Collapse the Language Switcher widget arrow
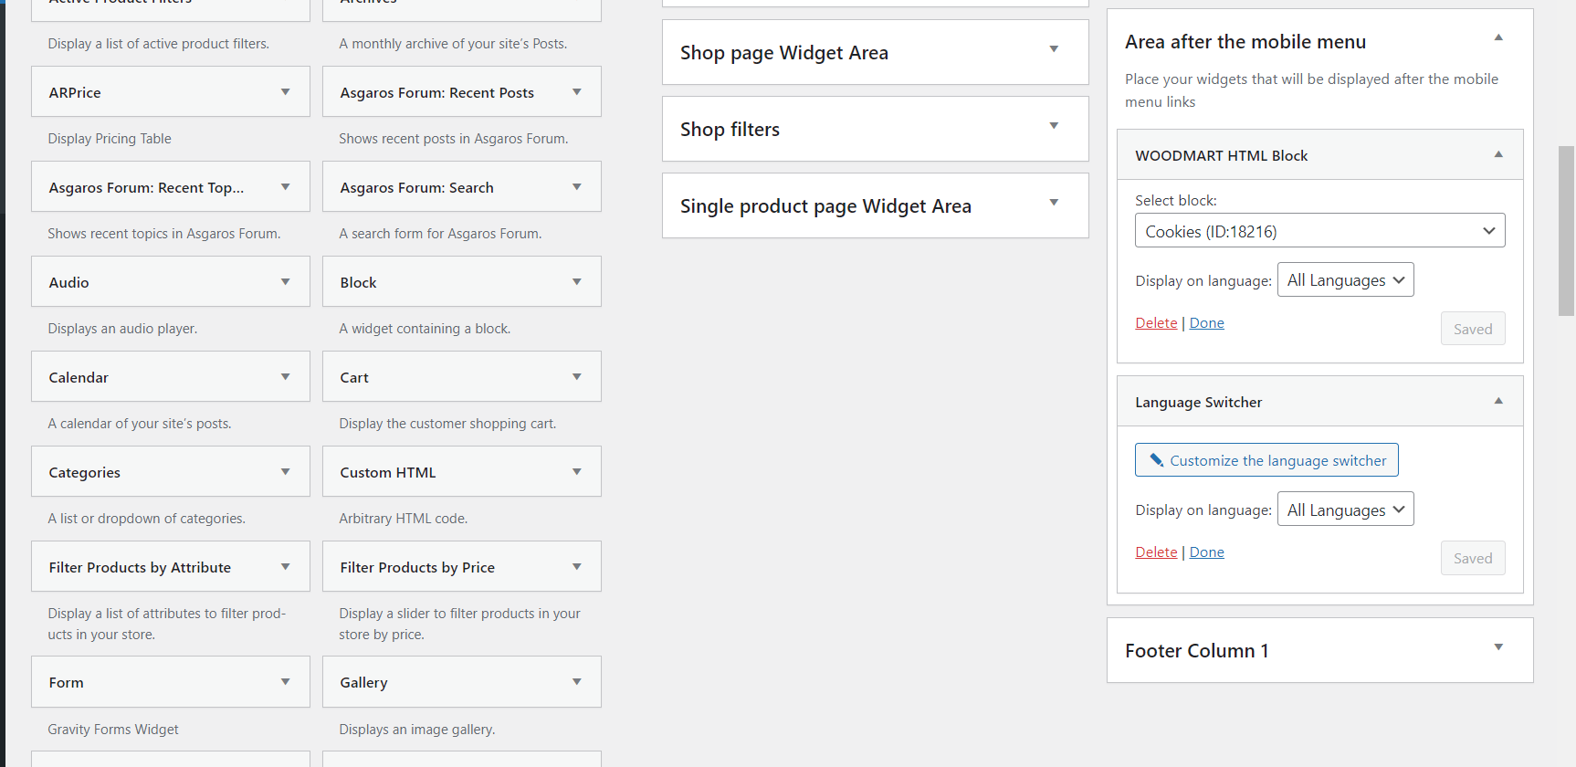 coord(1498,401)
